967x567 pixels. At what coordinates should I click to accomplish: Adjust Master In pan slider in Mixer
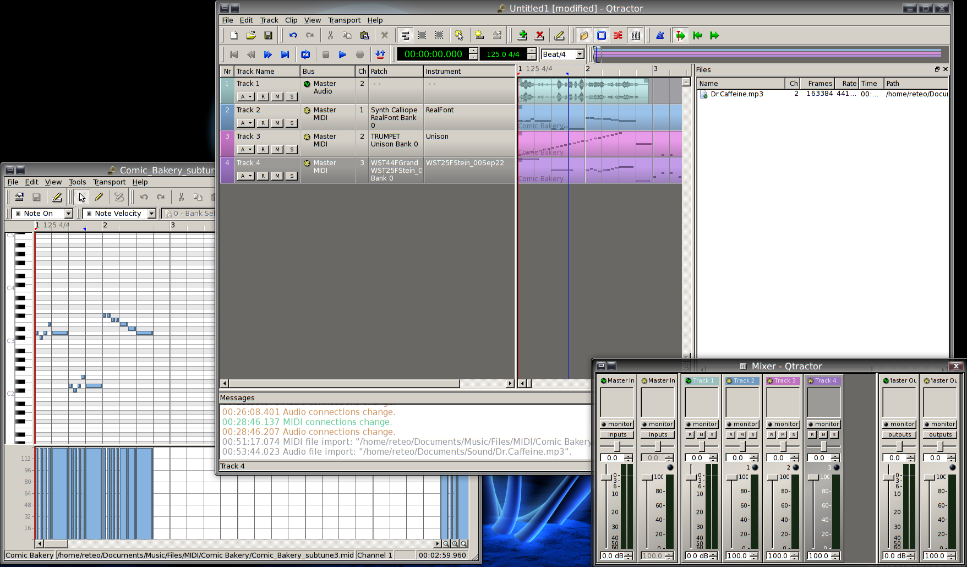point(617,446)
